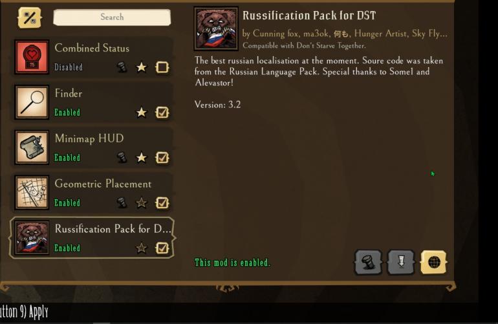Image resolution: width=498 pixels, height=324 pixels.
Task: Unfavorite Minimap HUD with its star
Action: (x=142, y=157)
